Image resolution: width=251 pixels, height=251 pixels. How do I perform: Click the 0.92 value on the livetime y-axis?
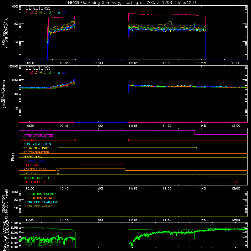tap(14, 243)
